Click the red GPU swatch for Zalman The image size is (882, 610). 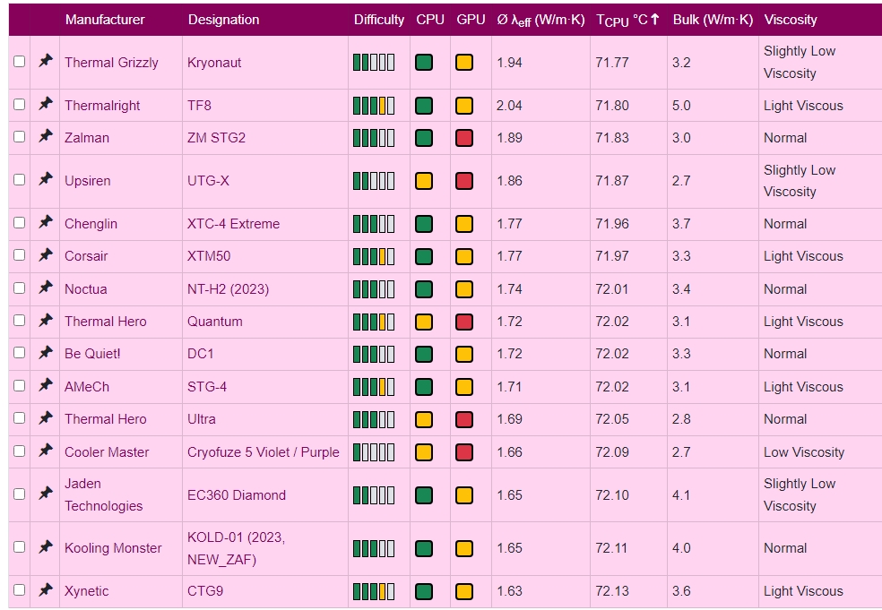click(x=464, y=138)
